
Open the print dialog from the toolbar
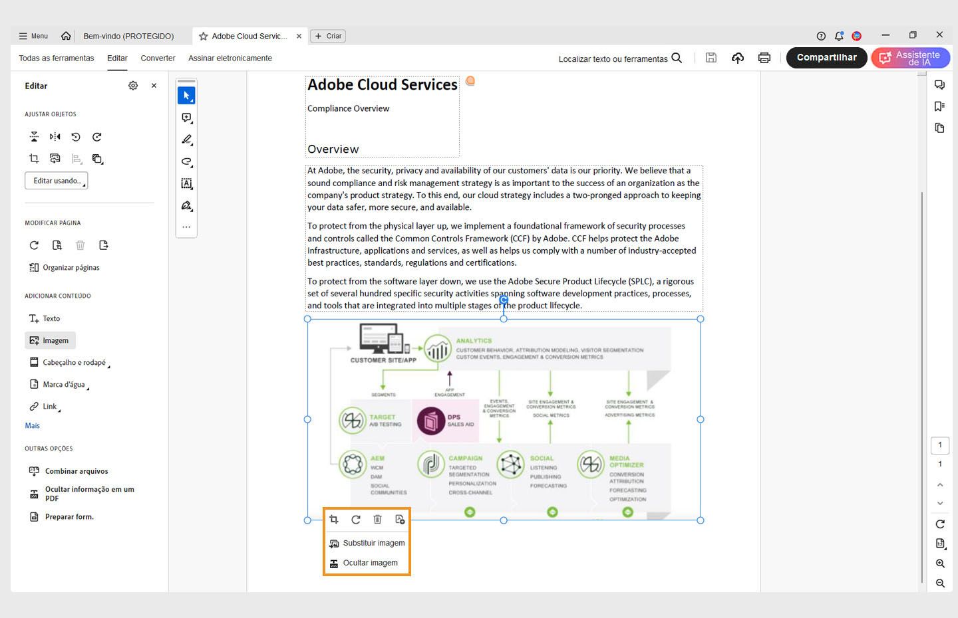pyautogui.click(x=764, y=58)
